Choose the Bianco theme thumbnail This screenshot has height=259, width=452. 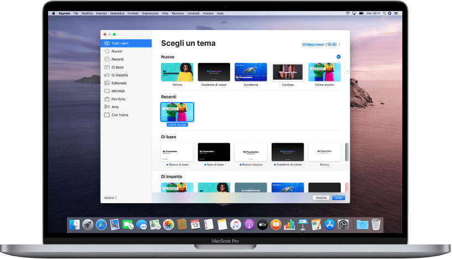click(325, 152)
